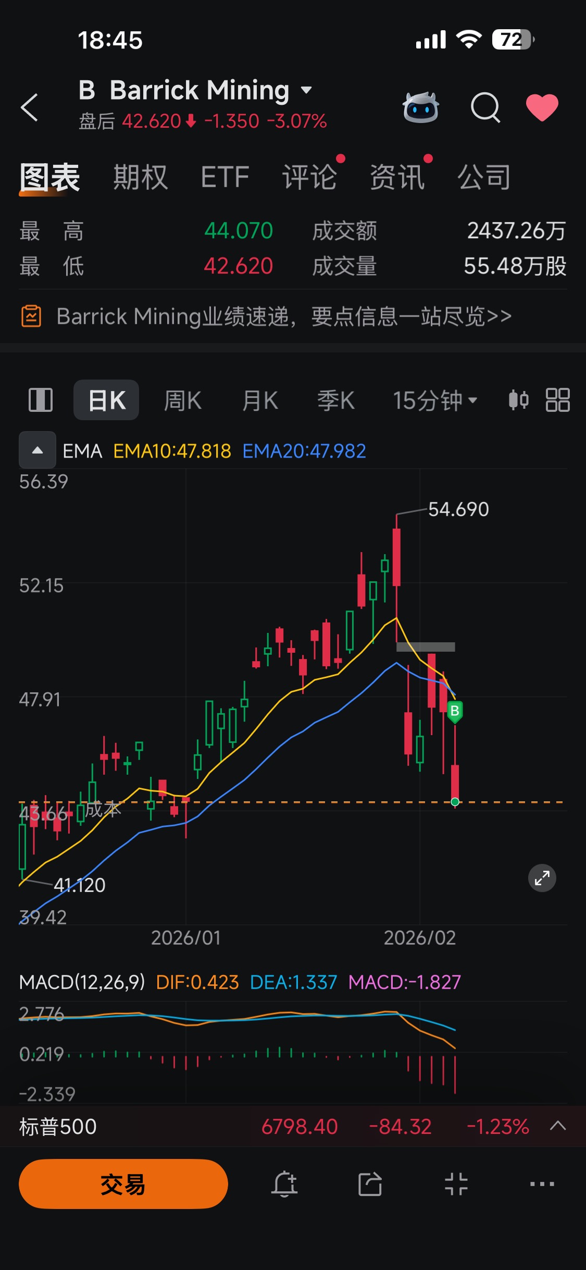Tap the green B buy marker

tap(455, 712)
